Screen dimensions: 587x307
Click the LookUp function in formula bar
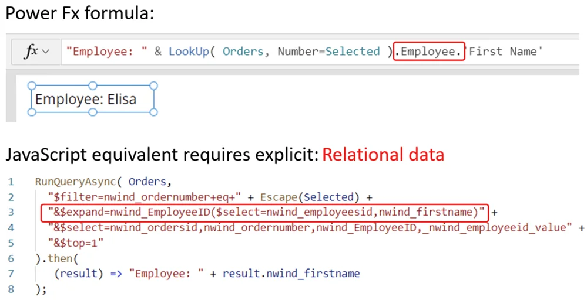tap(187, 52)
